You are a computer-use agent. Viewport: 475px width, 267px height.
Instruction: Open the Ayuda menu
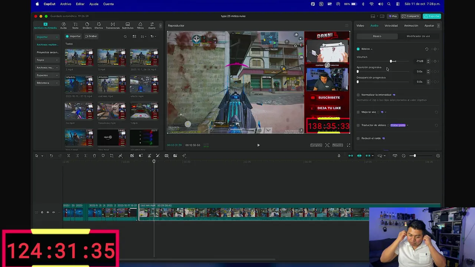point(94,4)
